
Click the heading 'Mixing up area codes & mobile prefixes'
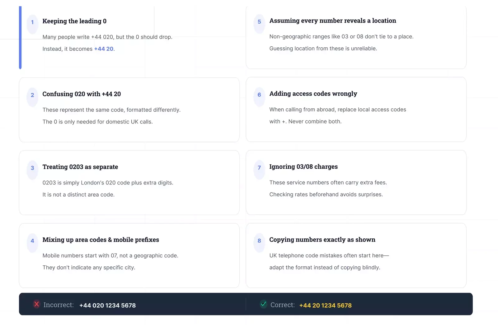point(101,240)
